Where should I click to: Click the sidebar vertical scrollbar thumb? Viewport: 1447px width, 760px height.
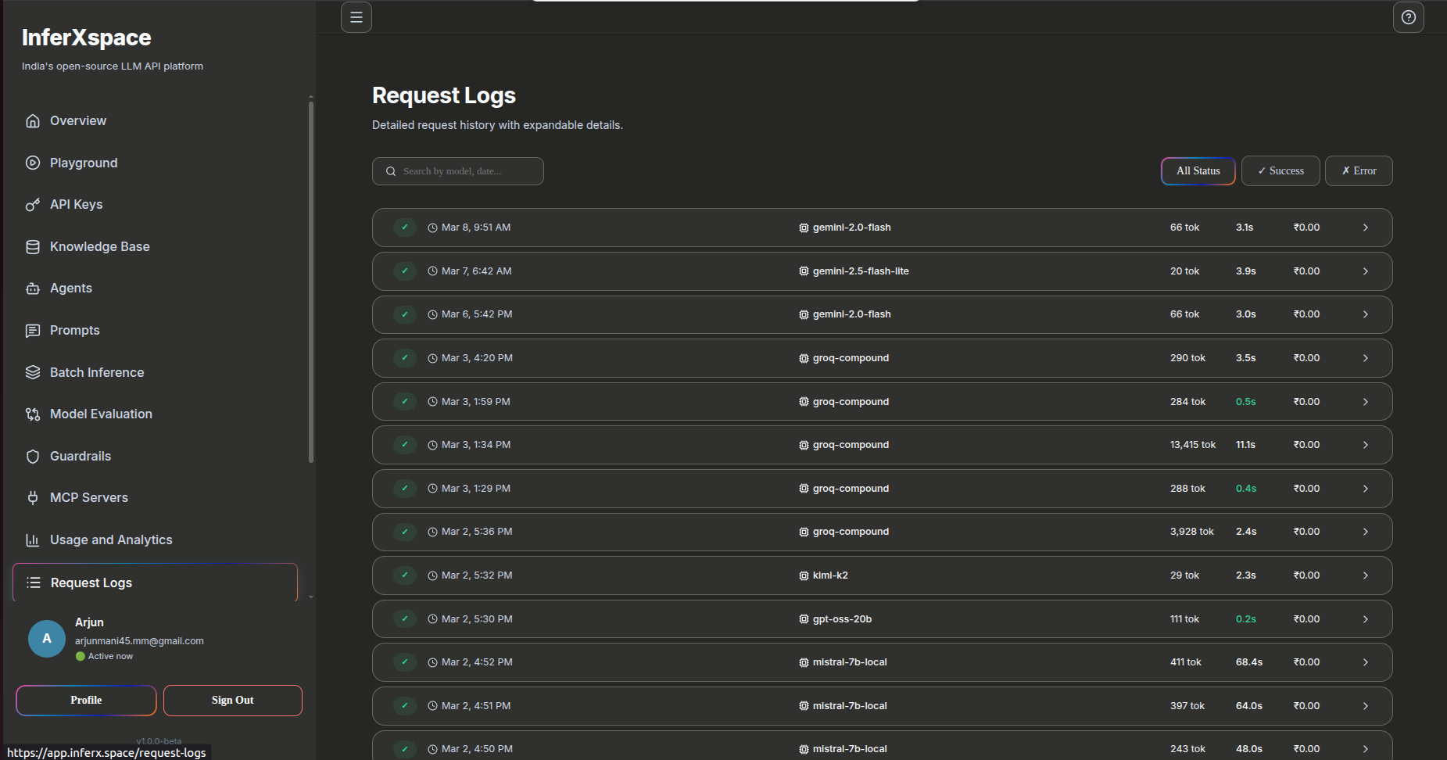point(311,281)
